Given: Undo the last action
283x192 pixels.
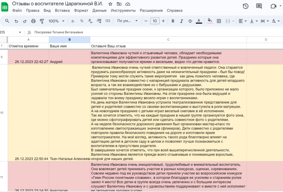Looking at the screenshot, I should pos(16,21).
